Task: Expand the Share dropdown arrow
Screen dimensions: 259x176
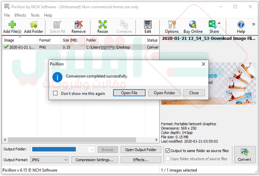Action: pyautogui.click(x=219, y=23)
